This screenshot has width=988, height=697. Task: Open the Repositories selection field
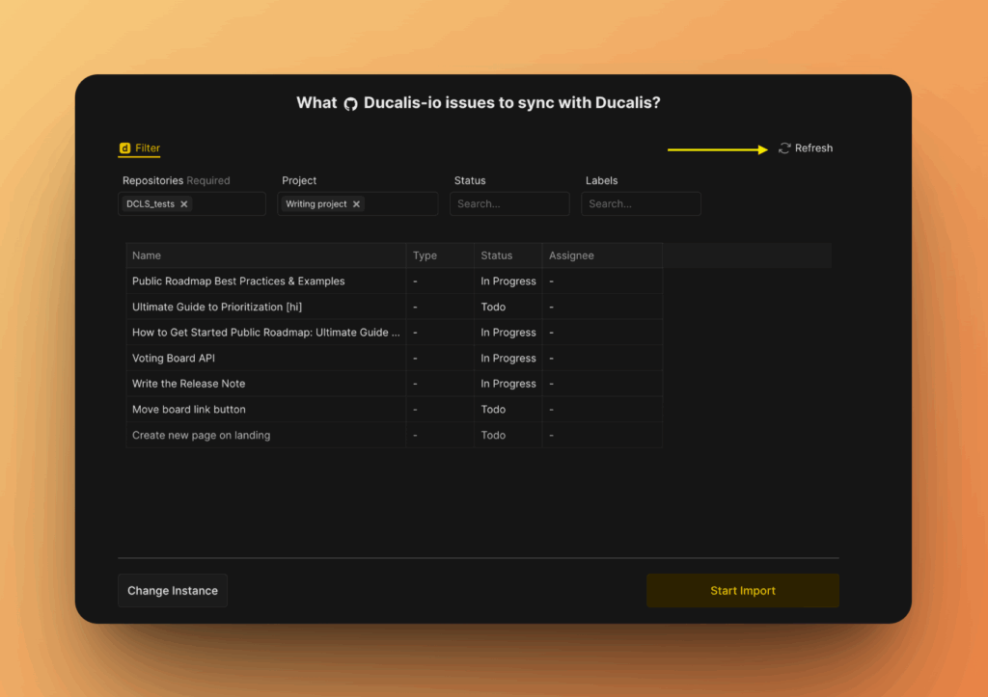tap(227, 203)
